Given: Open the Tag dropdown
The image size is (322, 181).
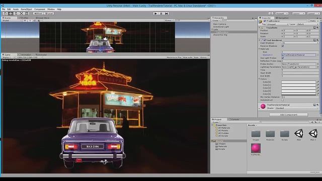Looking at the screenshot, I should (277, 24).
